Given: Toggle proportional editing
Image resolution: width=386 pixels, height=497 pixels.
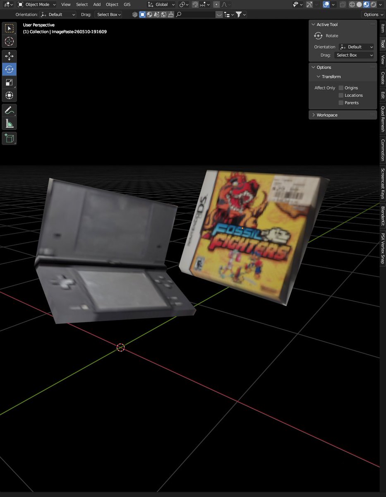Looking at the screenshot, I should [216, 5].
